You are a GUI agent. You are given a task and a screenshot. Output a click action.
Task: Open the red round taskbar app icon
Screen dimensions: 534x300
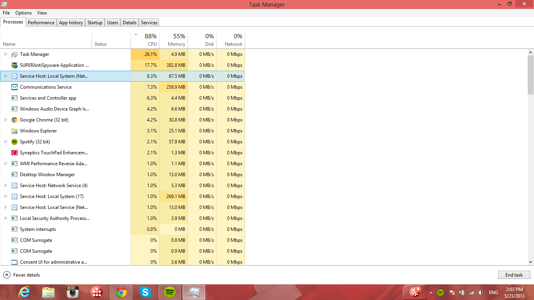click(x=97, y=292)
